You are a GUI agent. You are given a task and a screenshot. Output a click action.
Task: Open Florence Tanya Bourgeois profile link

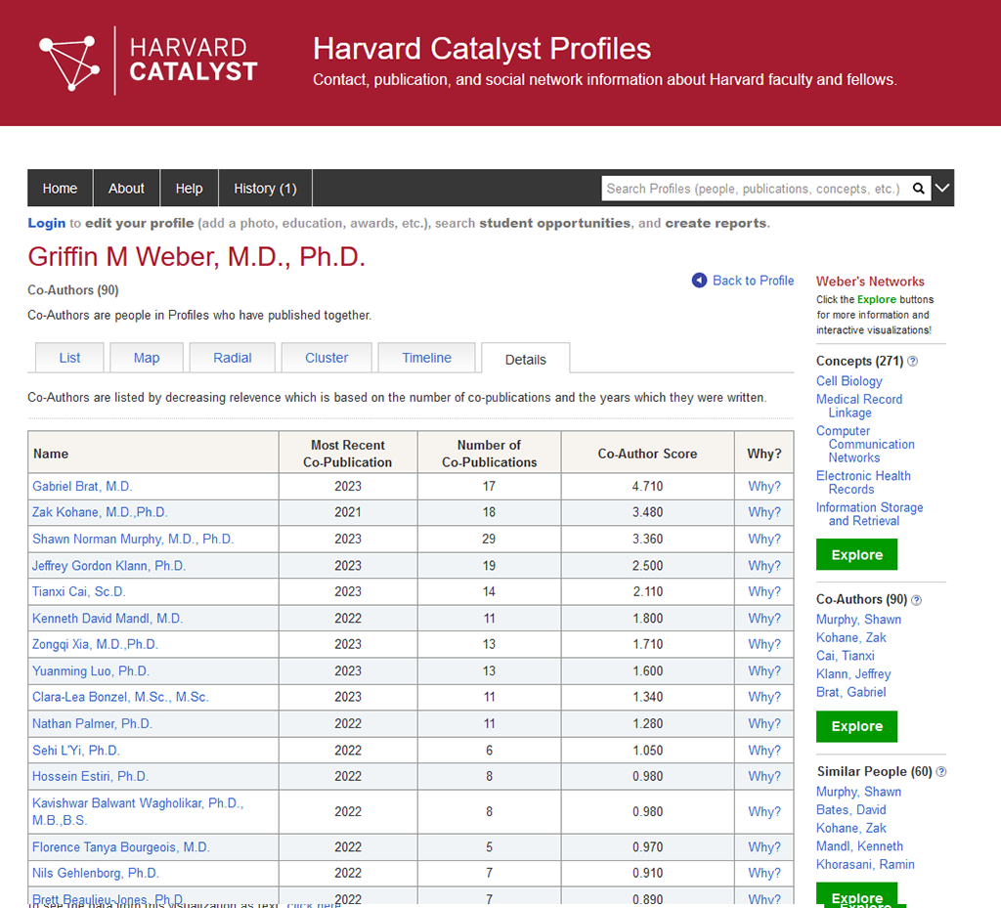click(x=121, y=847)
